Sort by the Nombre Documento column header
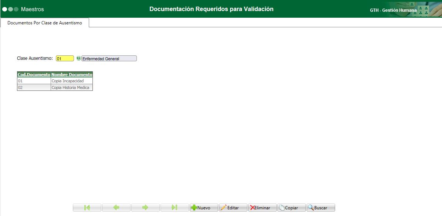The height and width of the screenshot is (216, 442). pyautogui.click(x=72, y=74)
